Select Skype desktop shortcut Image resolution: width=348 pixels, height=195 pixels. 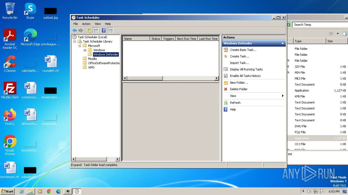(30, 11)
